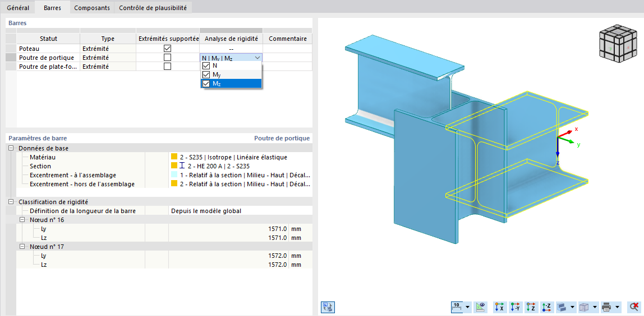Set view in Z direction
The image size is (644, 316).
point(531,306)
